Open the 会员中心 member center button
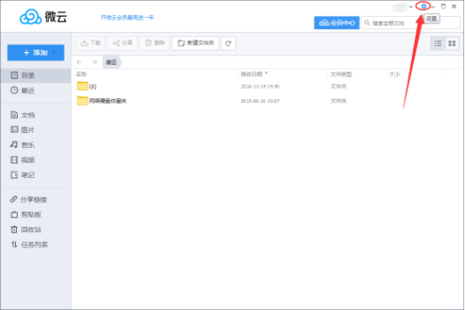465x310 pixels. tap(337, 23)
